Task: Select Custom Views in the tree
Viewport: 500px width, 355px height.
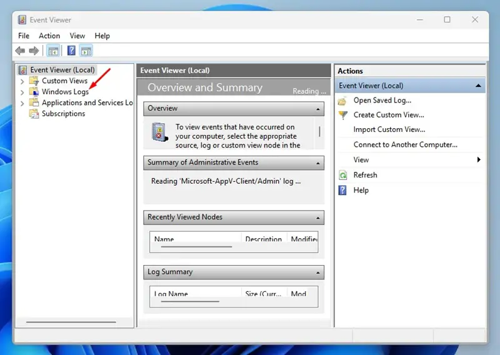Action: click(65, 81)
